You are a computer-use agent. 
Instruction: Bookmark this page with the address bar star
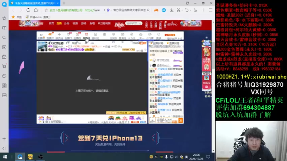(x=46, y=10)
